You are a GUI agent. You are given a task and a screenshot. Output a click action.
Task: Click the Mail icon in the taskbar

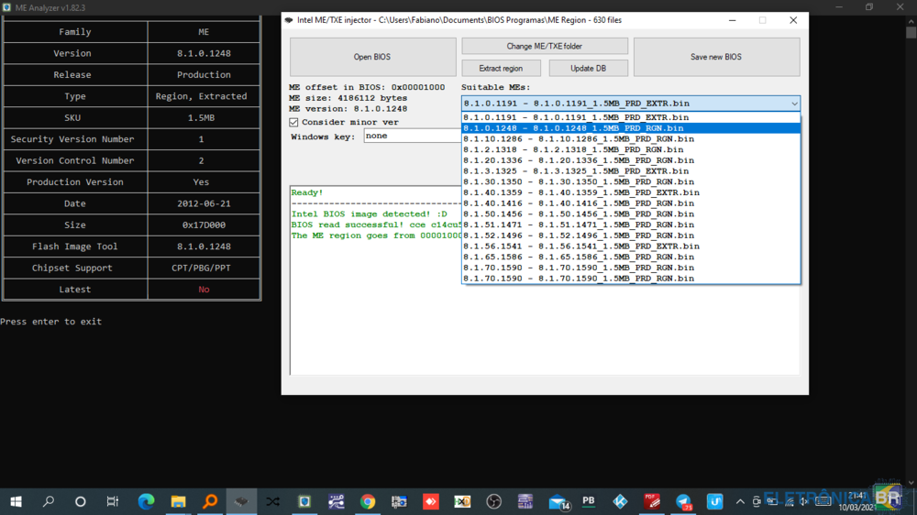[x=558, y=501]
